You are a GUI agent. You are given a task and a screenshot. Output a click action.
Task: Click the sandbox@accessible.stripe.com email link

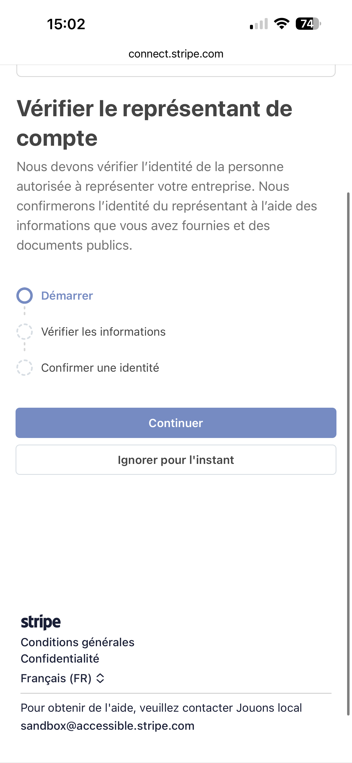108,726
